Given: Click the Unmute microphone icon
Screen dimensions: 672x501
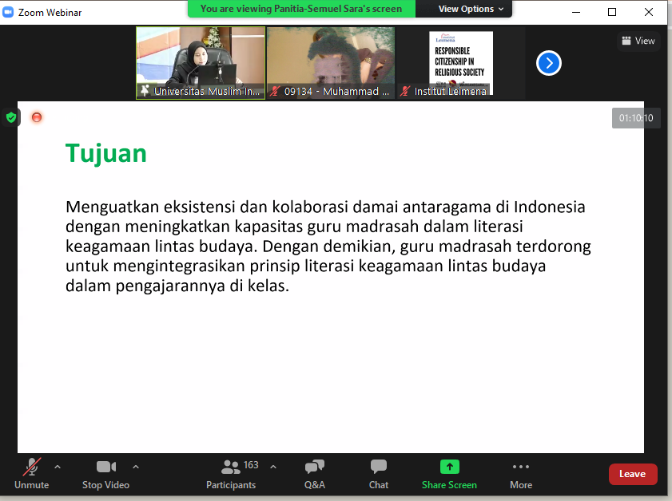Looking at the screenshot, I should pos(32,467).
